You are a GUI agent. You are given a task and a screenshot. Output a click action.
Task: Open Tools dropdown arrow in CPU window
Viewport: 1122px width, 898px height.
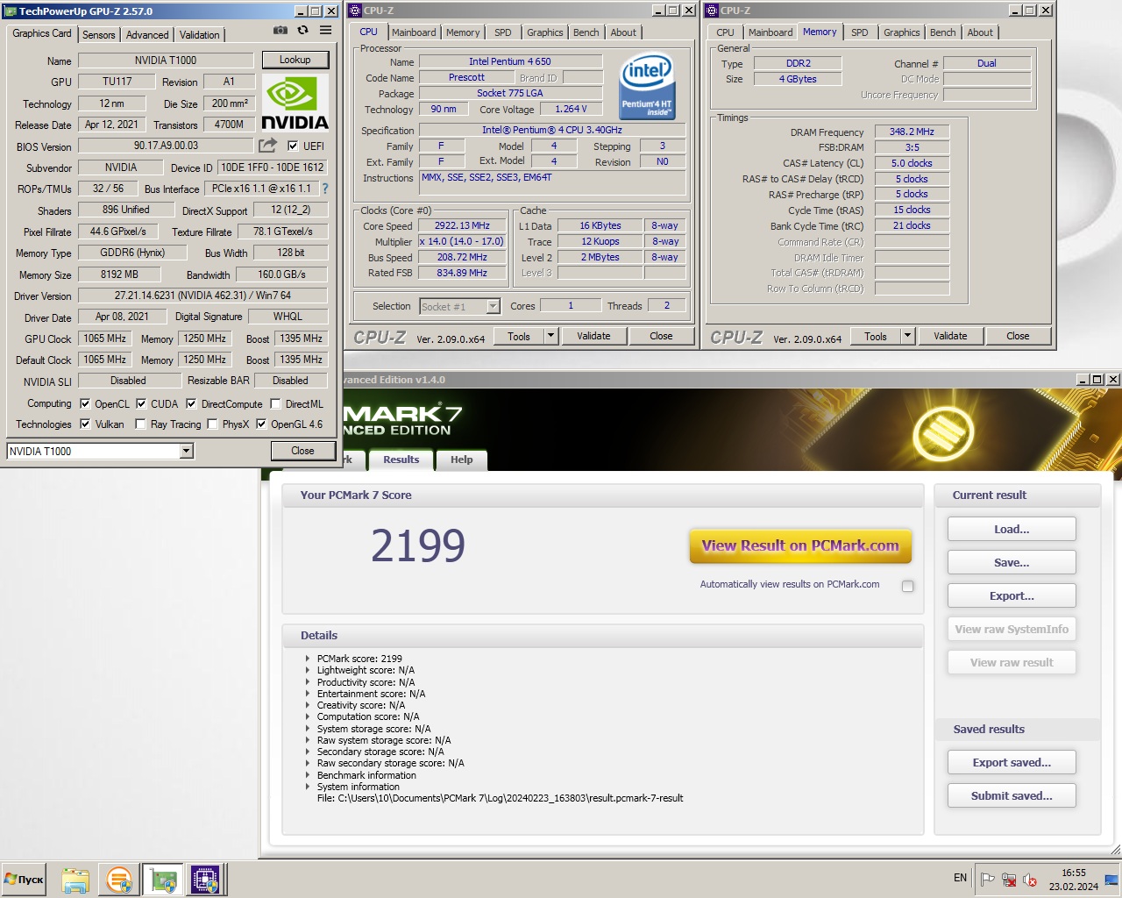point(550,336)
